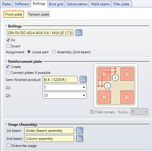152x151 pixels.
Task: Uncheck Create reinforcement plate checkbox
Action: click(8, 67)
